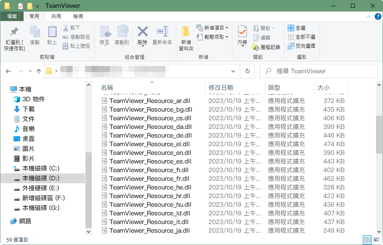Click 歷程記錄 history icon
The width and height of the screenshot is (383, 245).
pos(256,47)
